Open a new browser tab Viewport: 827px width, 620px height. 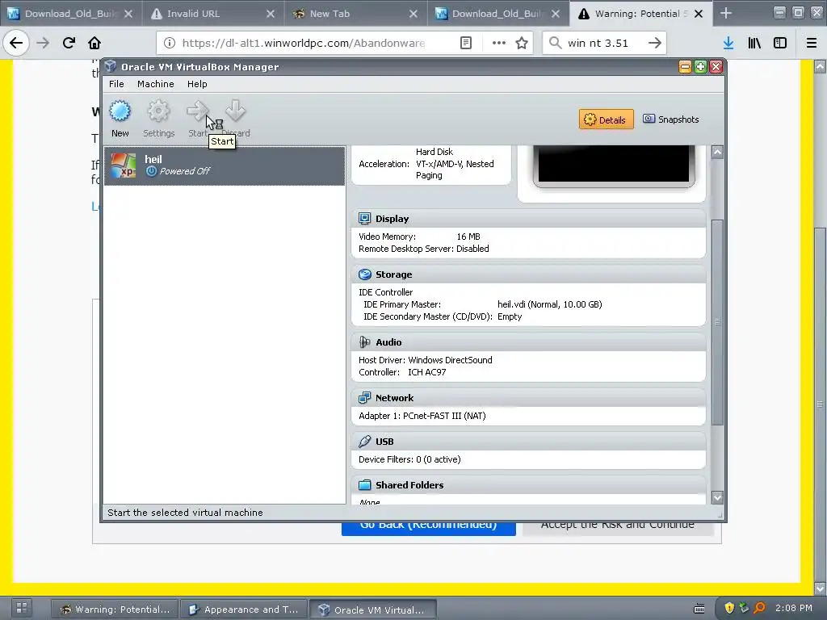point(726,14)
